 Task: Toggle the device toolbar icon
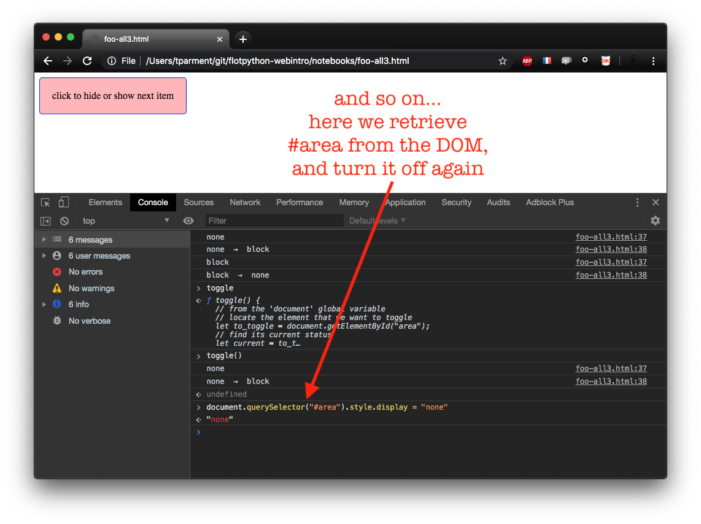(x=64, y=202)
